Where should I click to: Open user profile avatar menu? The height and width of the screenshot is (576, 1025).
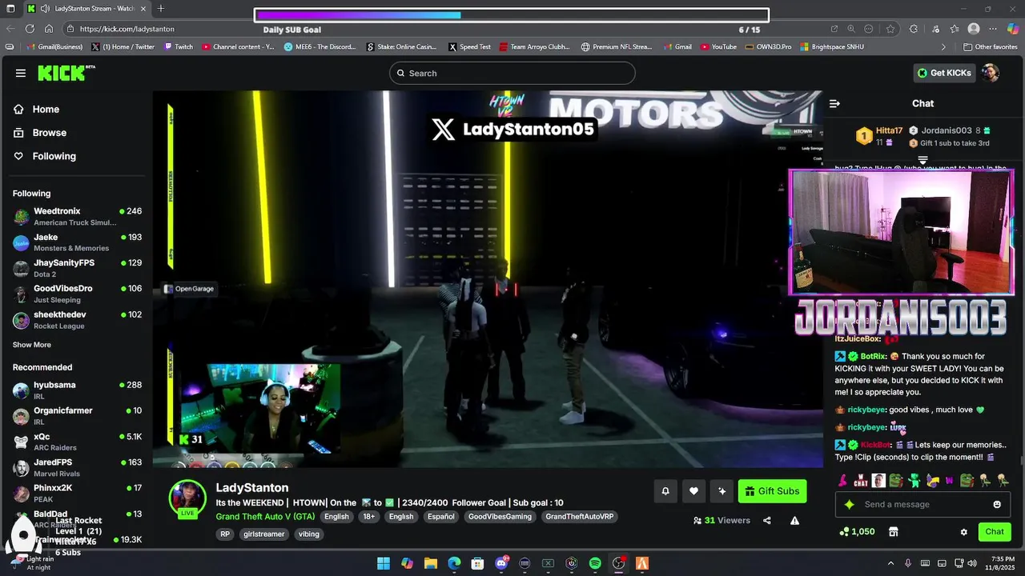991,73
